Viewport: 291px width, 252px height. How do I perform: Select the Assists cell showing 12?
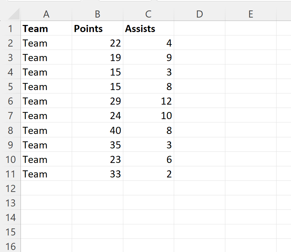pos(149,101)
